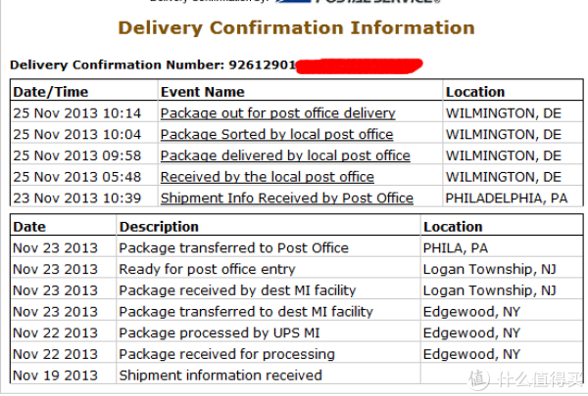
Task: Click the upper table Location column header
Action: click(x=475, y=92)
